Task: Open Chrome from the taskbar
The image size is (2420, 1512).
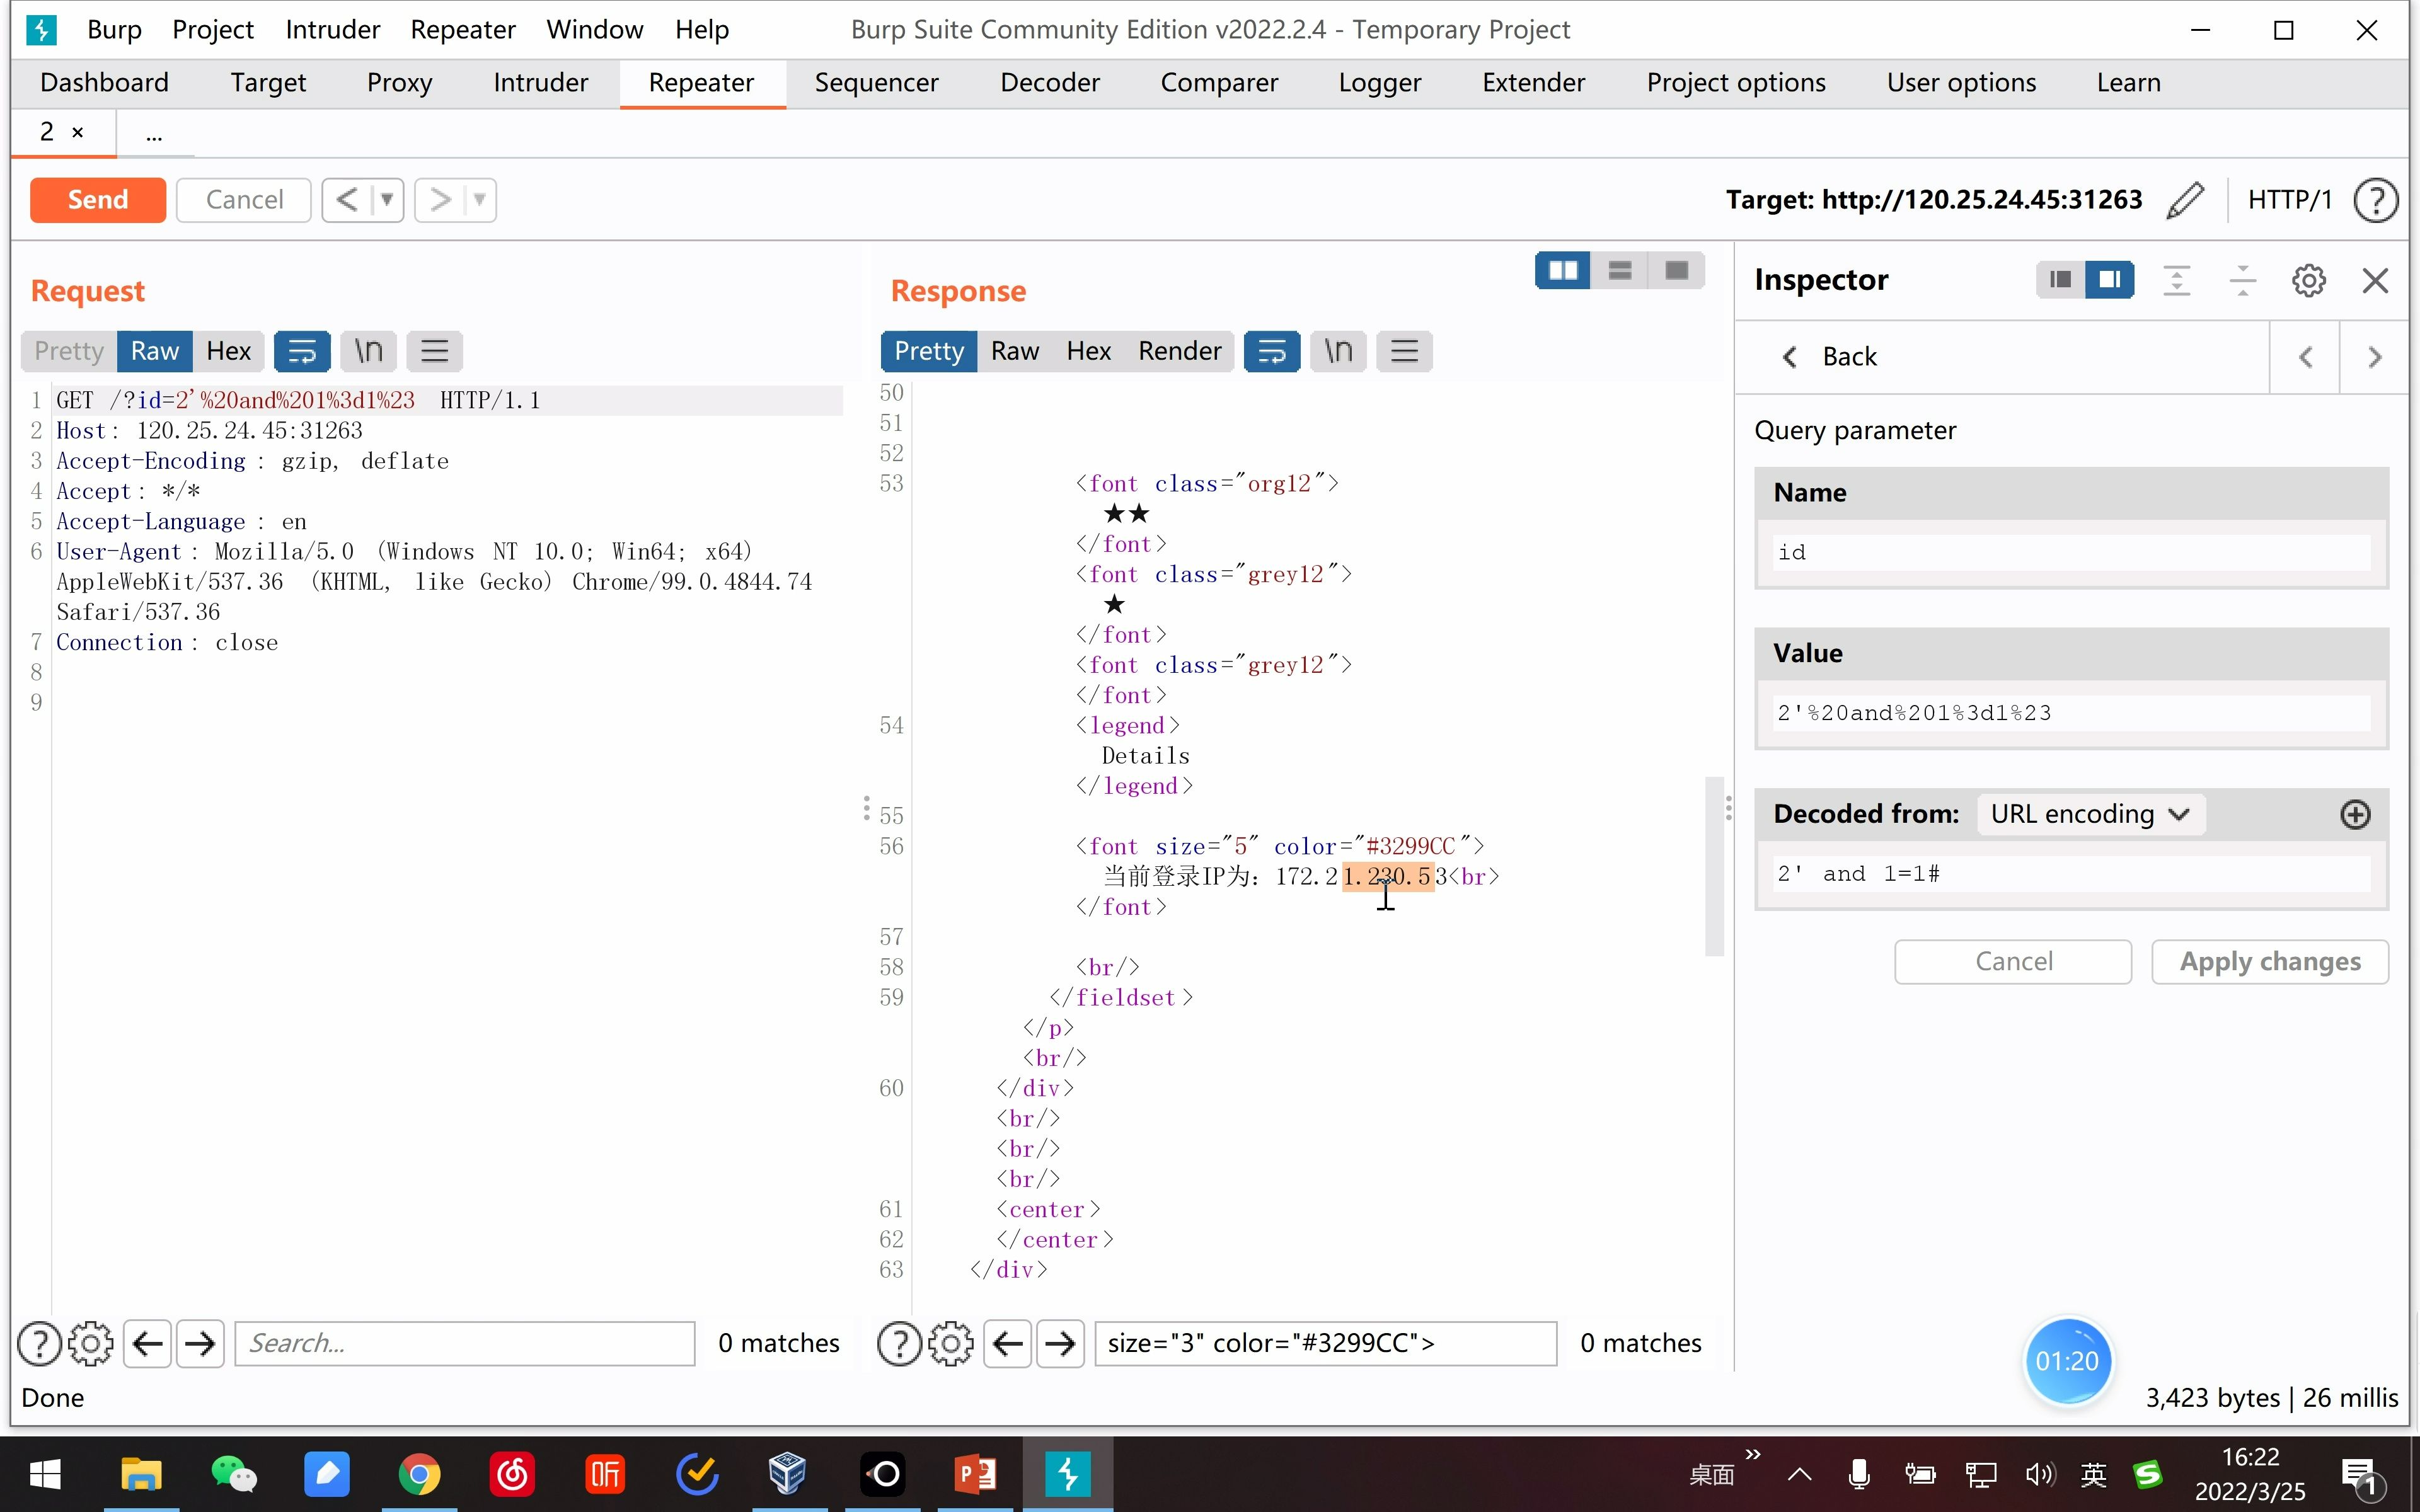Action: click(420, 1474)
